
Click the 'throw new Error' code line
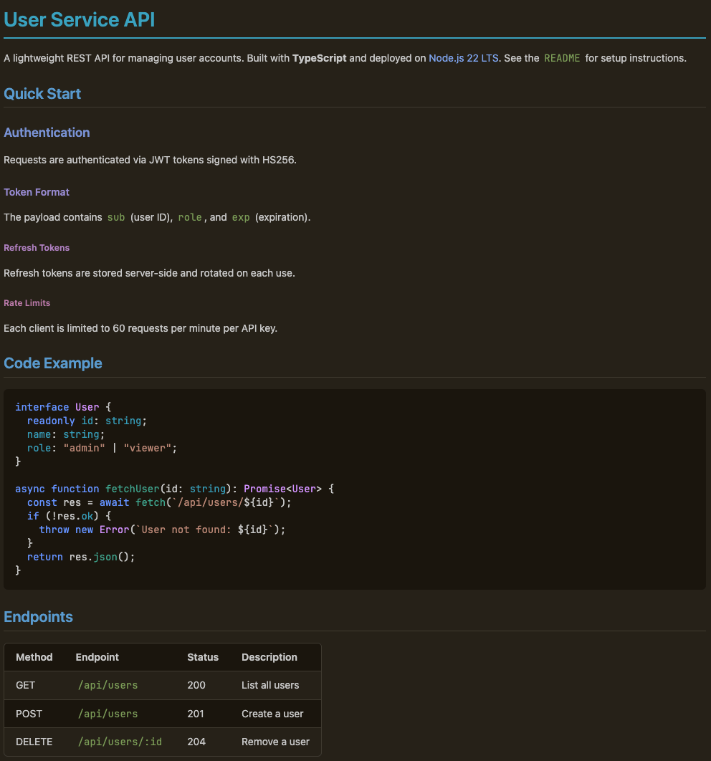[162, 530]
